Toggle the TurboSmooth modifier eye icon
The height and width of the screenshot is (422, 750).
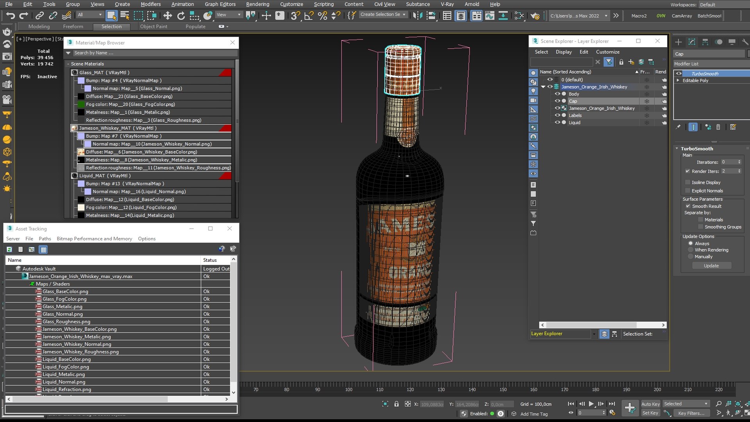click(679, 73)
